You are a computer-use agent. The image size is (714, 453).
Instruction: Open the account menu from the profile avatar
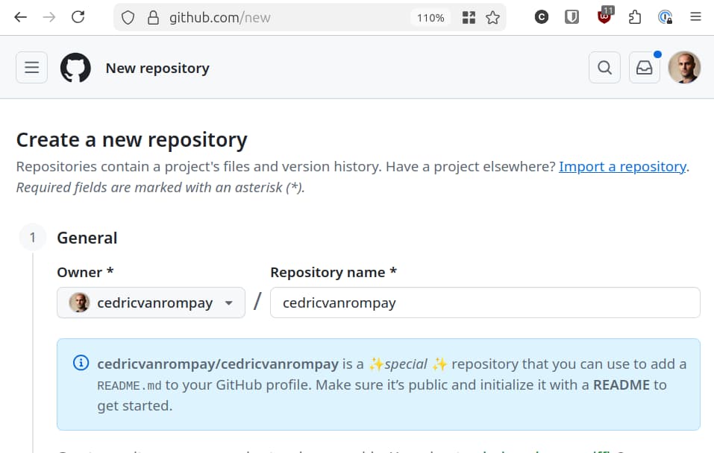coord(684,67)
